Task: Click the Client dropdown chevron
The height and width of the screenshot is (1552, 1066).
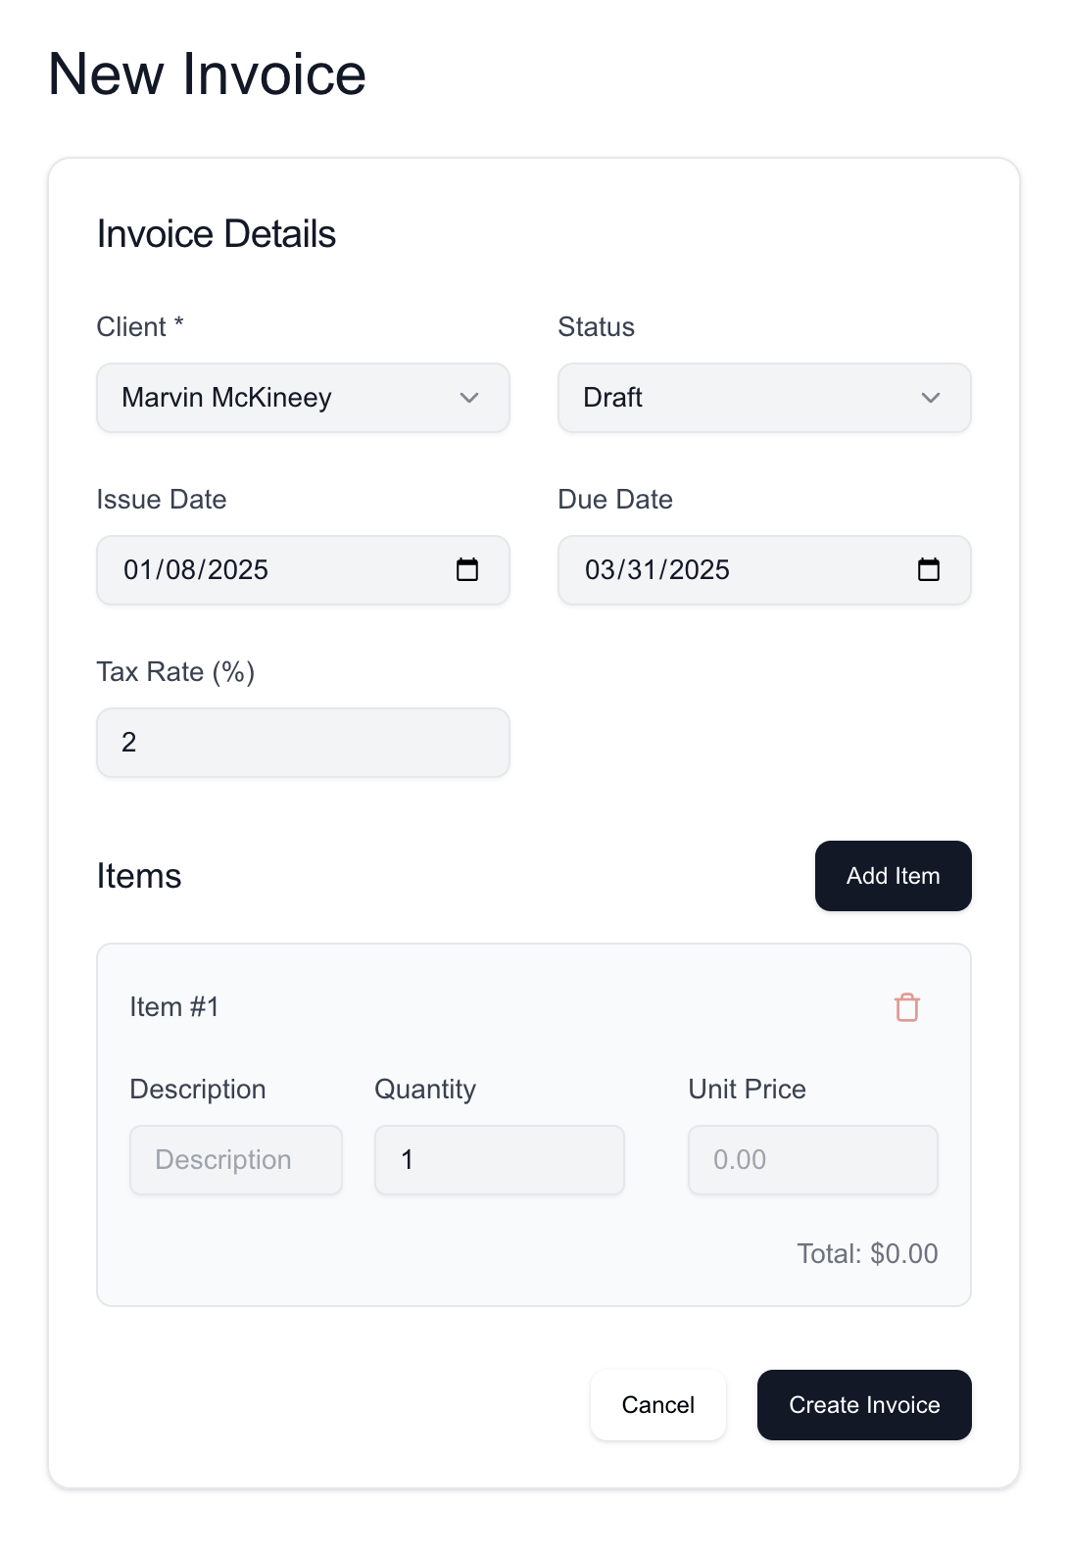Action: click(469, 398)
